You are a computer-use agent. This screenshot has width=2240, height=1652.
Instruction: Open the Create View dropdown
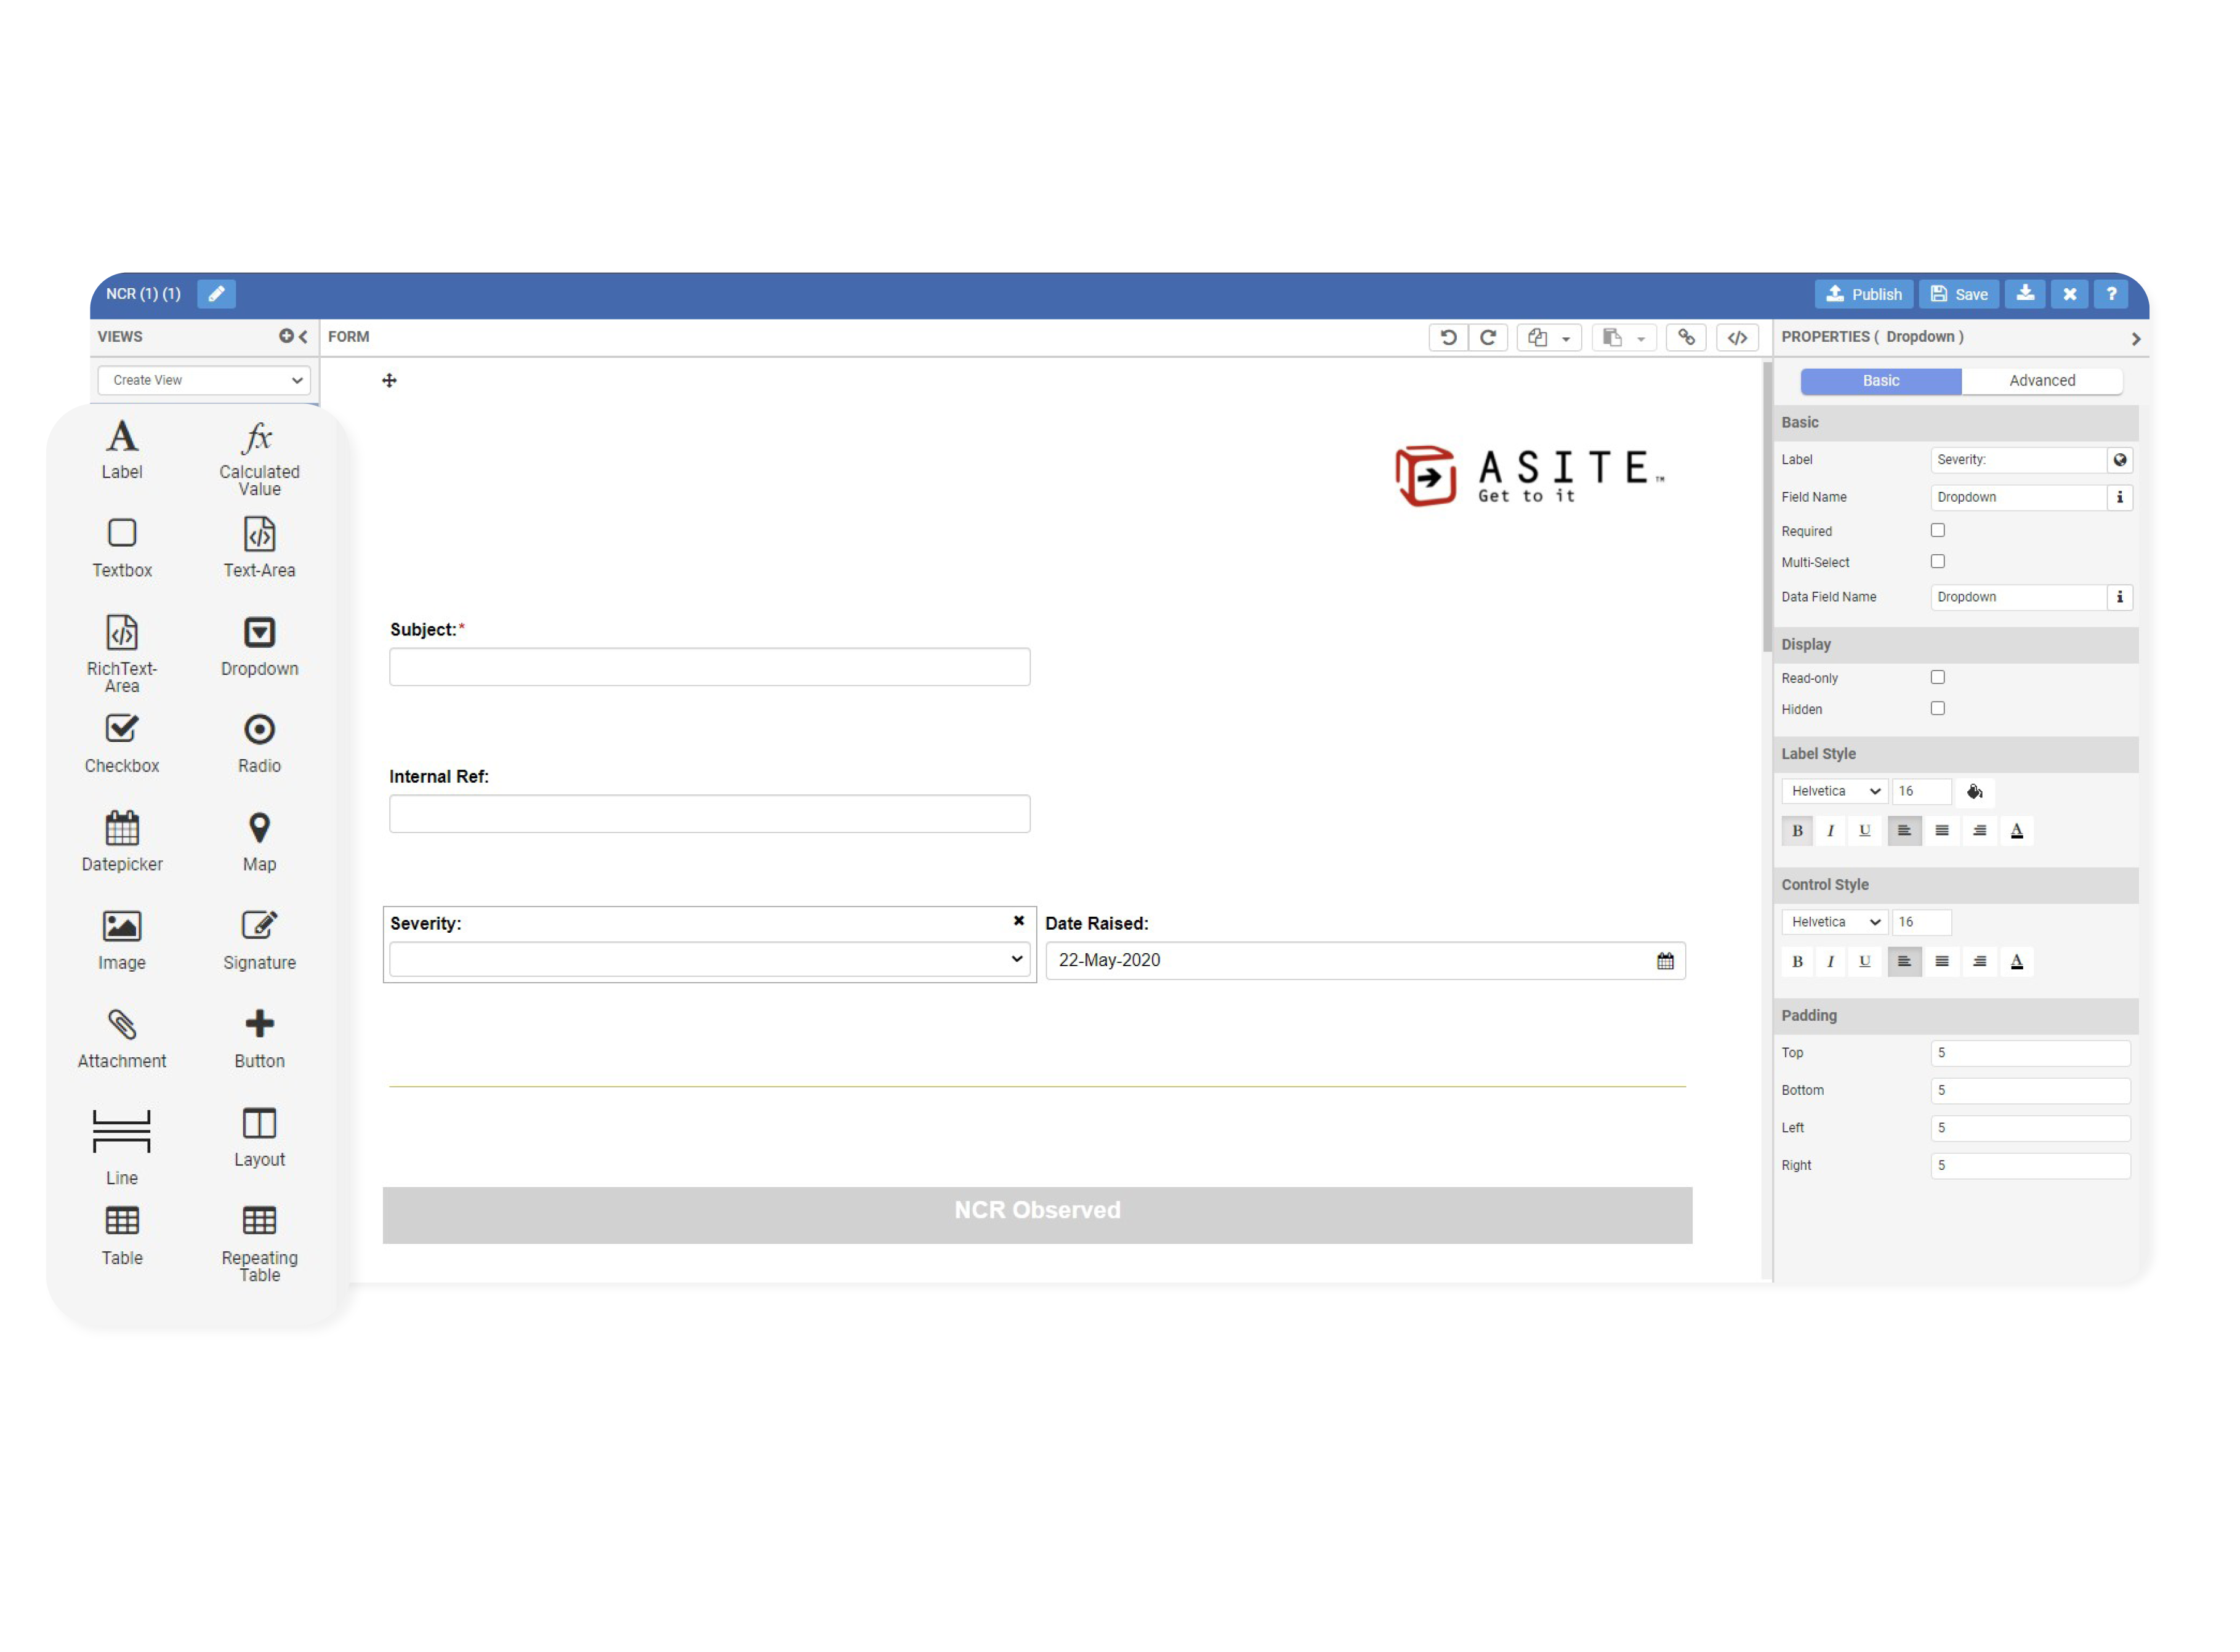(204, 381)
